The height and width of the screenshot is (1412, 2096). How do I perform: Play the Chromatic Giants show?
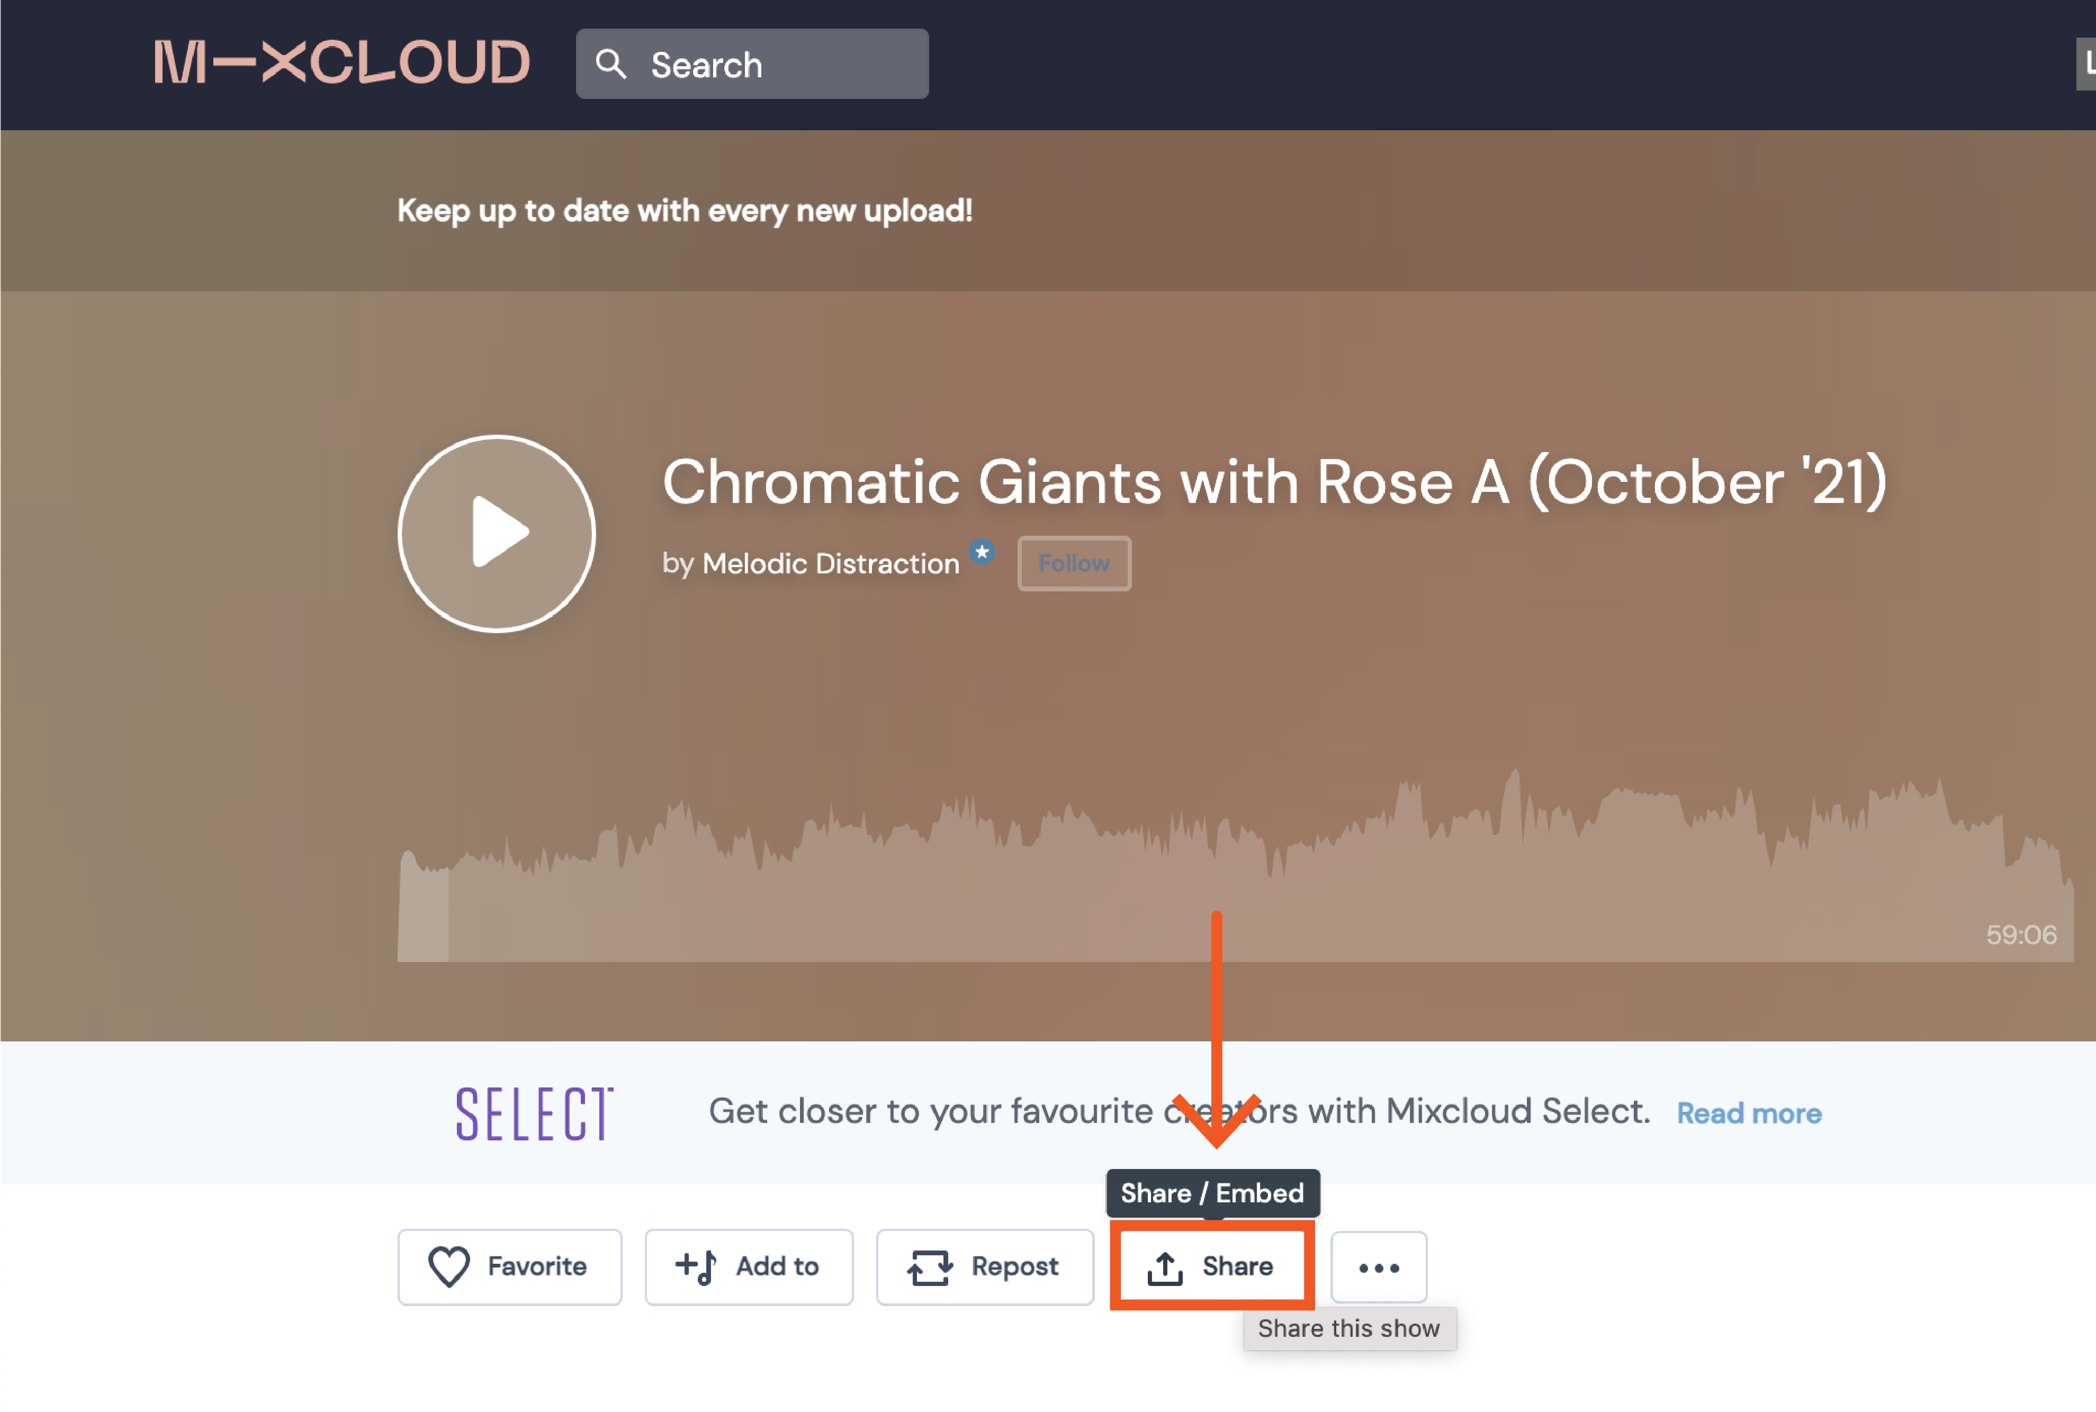pyautogui.click(x=496, y=534)
